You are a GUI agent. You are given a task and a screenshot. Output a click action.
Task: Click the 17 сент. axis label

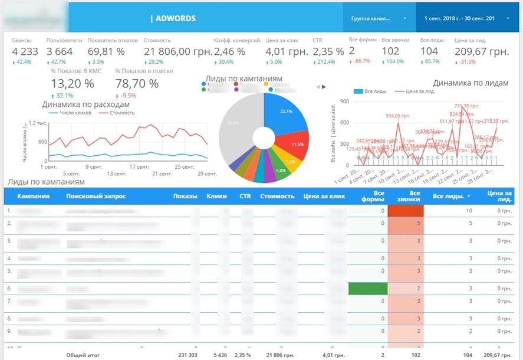pyautogui.click(x=139, y=167)
